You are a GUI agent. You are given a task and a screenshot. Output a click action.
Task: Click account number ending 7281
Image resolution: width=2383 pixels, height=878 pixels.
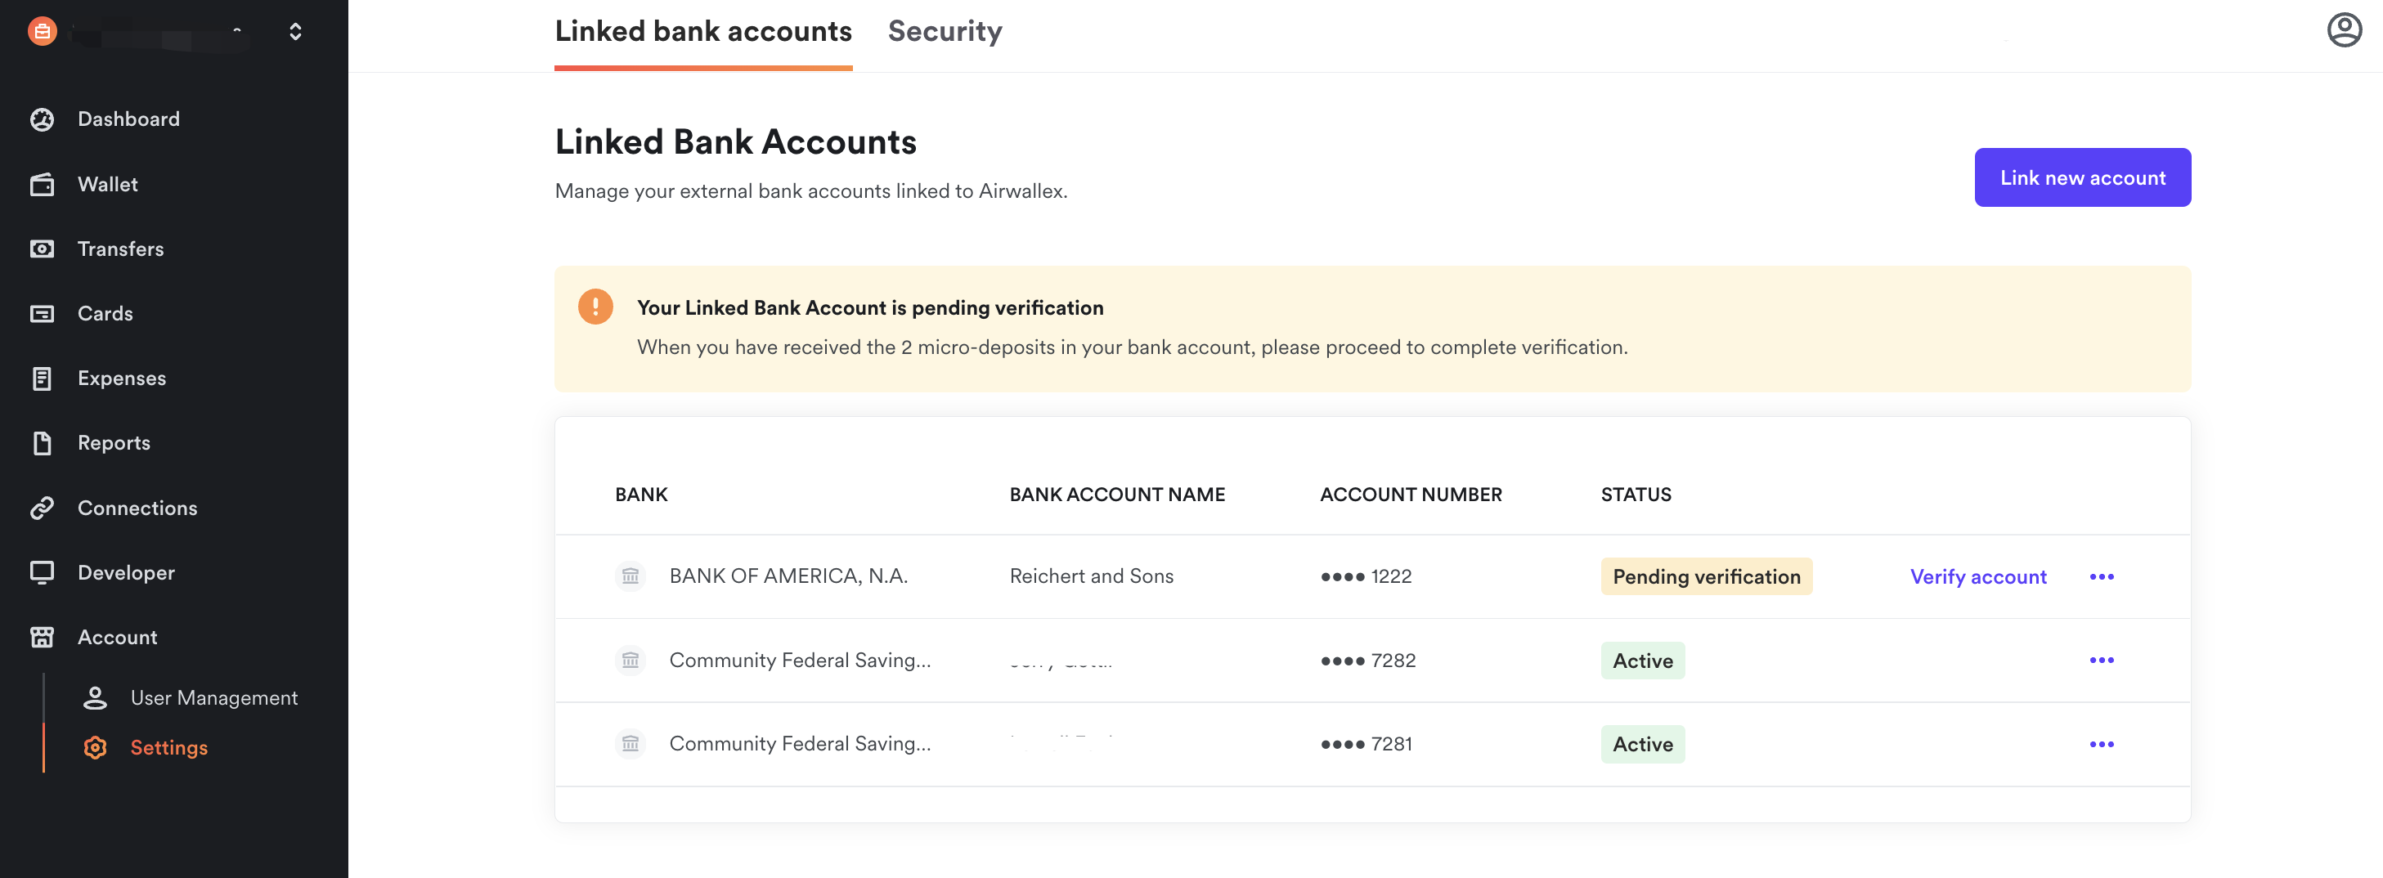1366,744
